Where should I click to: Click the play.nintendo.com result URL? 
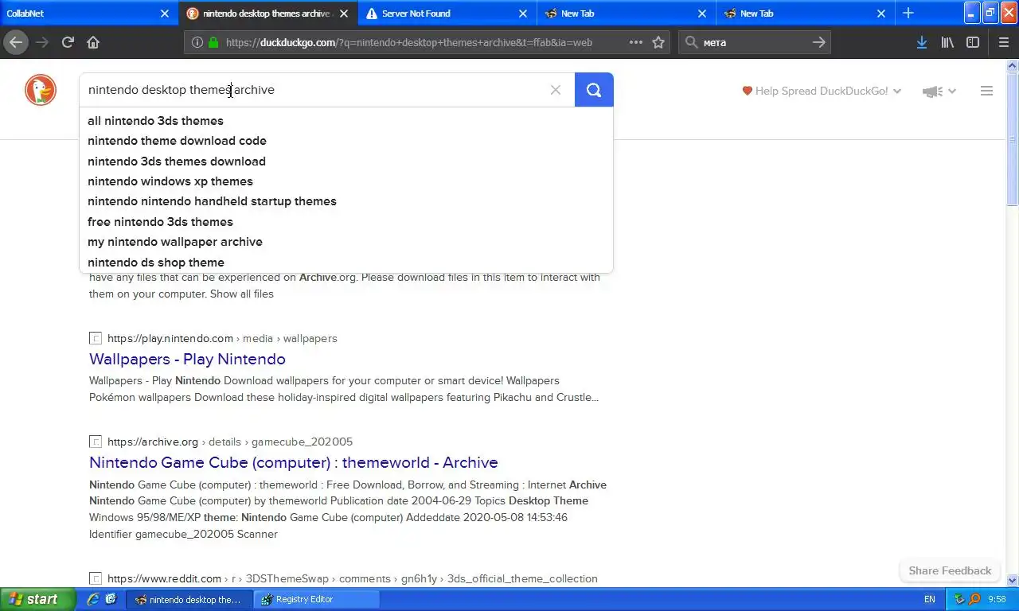(x=222, y=338)
